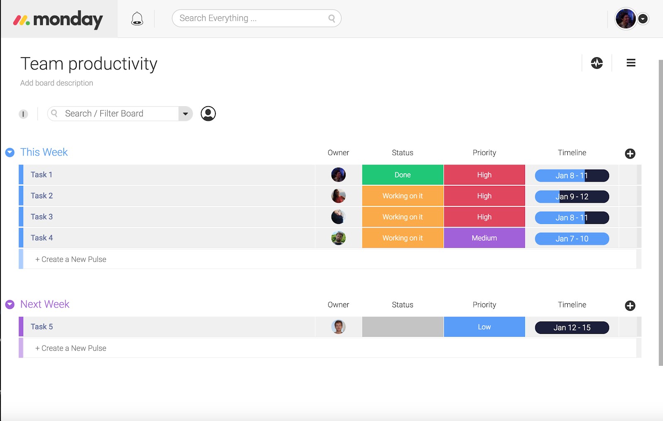Viewport: 663px width, 421px height.
Task: Collapse the This Week group
Action: [x=10, y=153]
